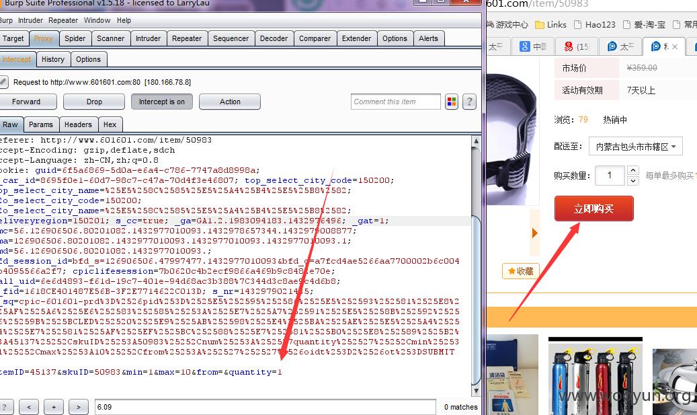
Task: Click the '+' search options button
Action: click(54, 407)
